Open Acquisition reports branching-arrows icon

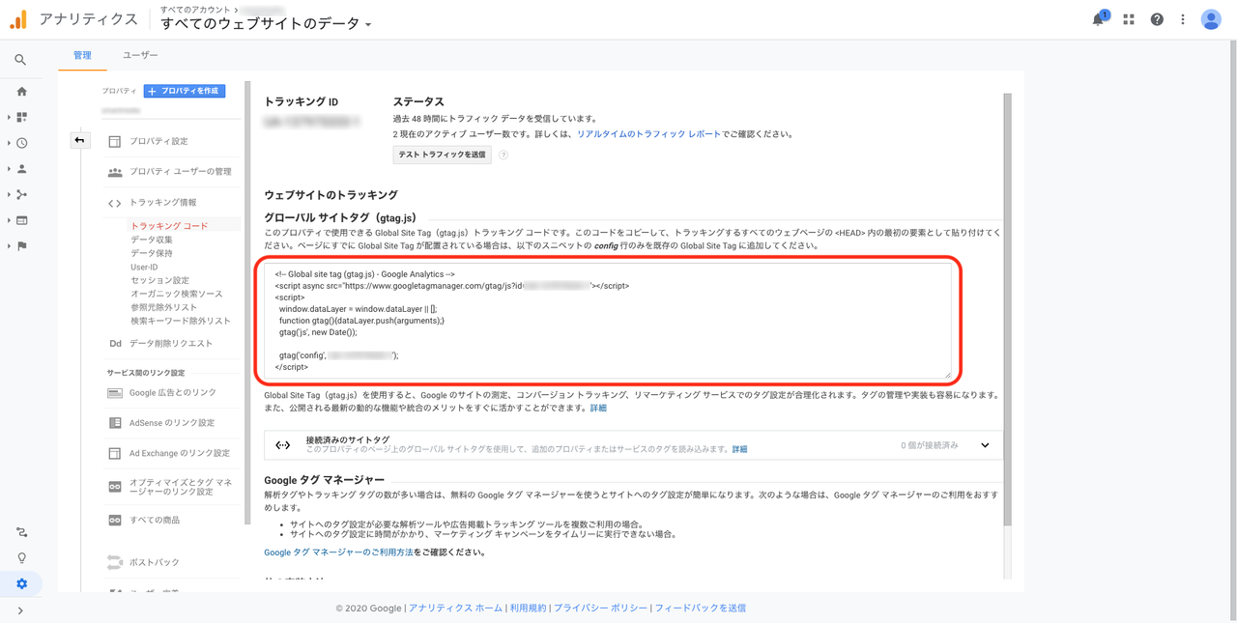[x=21, y=194]
